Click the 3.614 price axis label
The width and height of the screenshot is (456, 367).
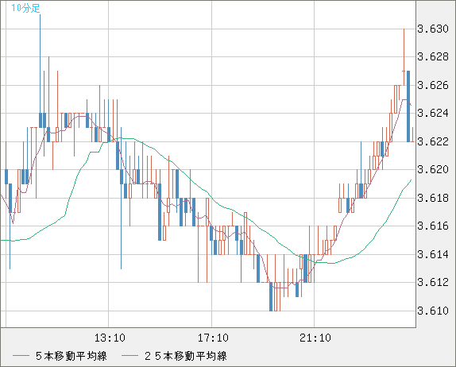coord(433,254)
